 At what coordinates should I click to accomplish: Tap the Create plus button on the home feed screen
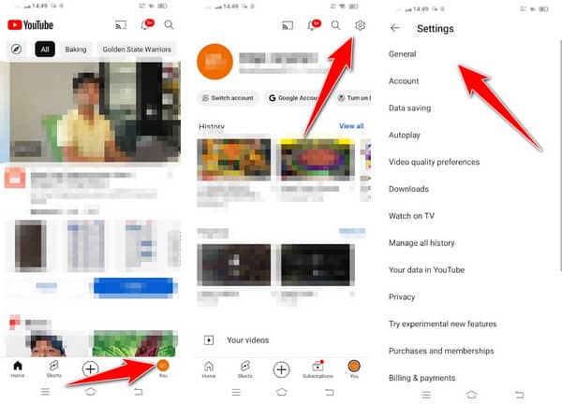90,369
